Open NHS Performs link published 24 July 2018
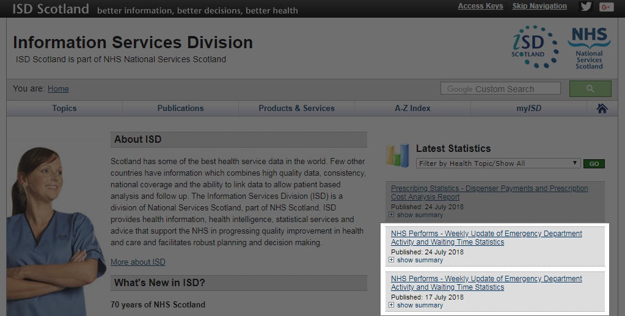Viewport: 625px width, 316px height. point(486,238)
